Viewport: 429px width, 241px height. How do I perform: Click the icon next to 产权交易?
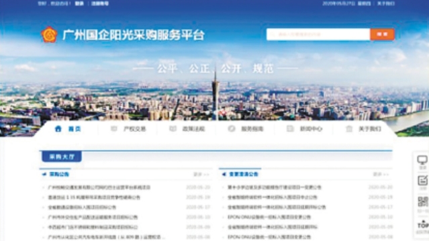click(x=114, y=129)
